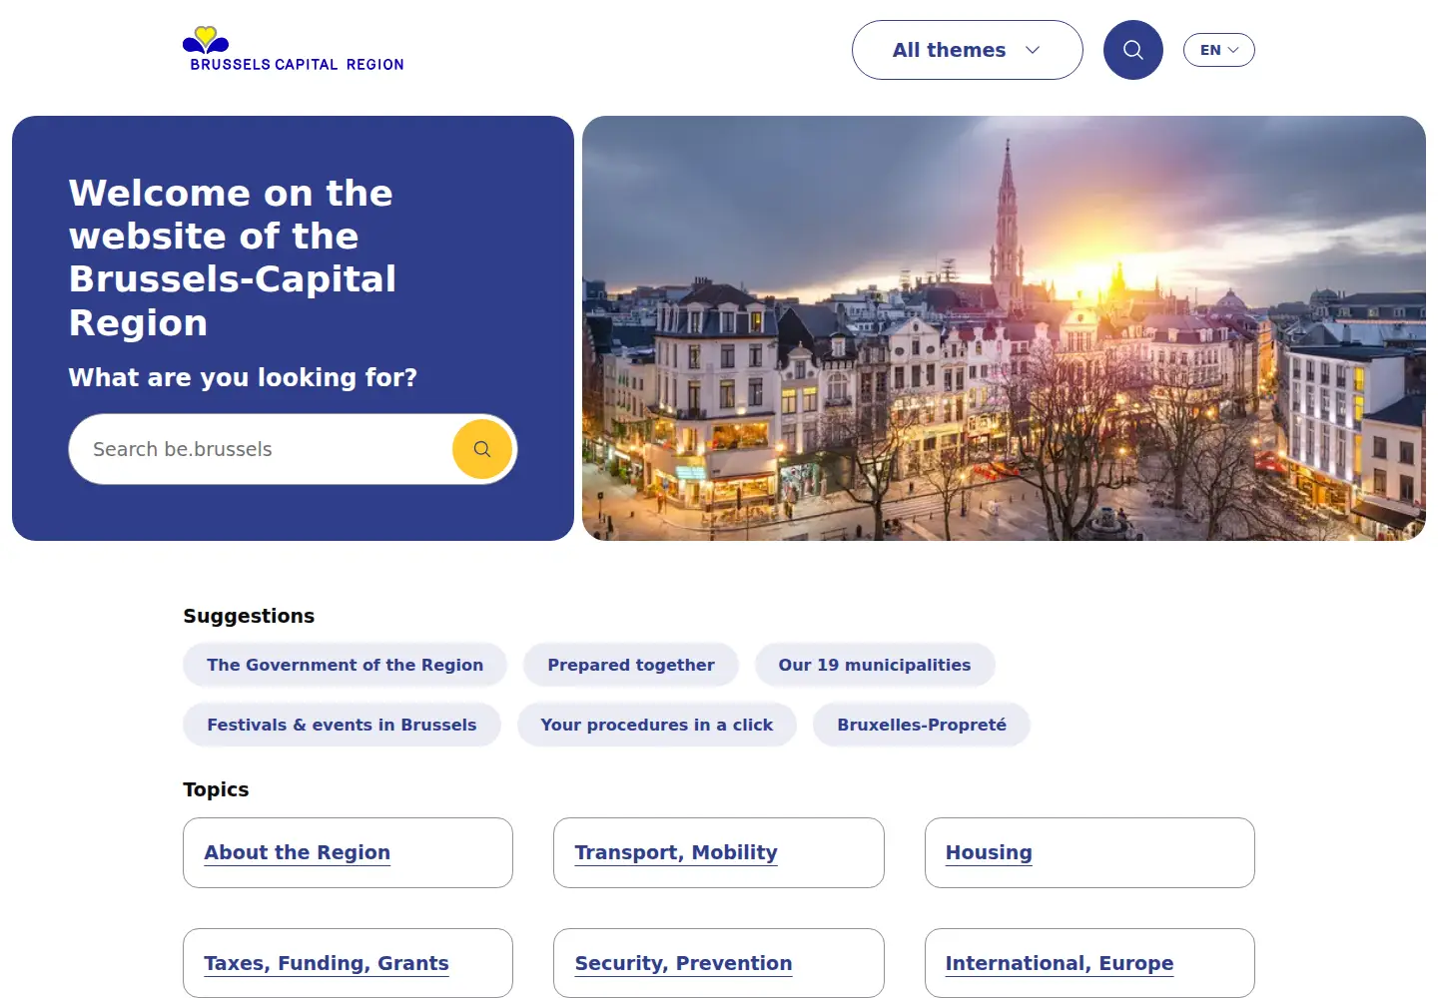The height and width of the screenshot is (998, 1438).
Task: Choose Festivals & events in Brussels
Action: [342, 725]
